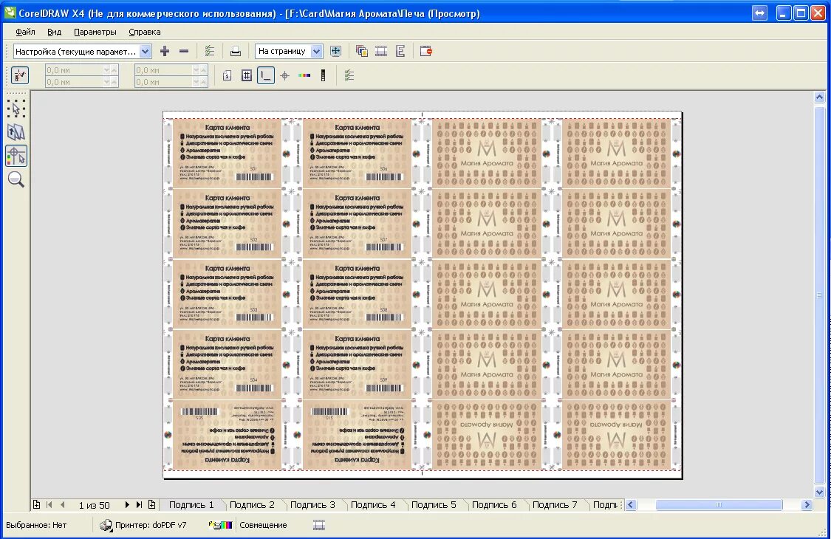Toggle crop marks printing button

pyautogui.click(x=266, y=75)
